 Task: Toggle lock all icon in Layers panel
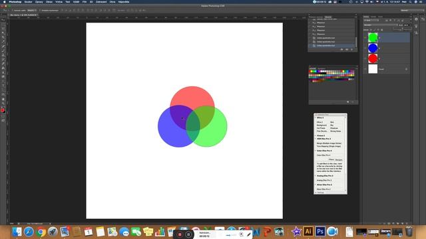[x=381, y=30]
